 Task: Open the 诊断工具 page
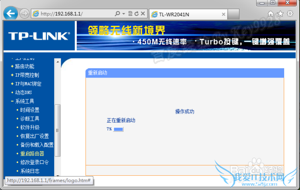30,119
